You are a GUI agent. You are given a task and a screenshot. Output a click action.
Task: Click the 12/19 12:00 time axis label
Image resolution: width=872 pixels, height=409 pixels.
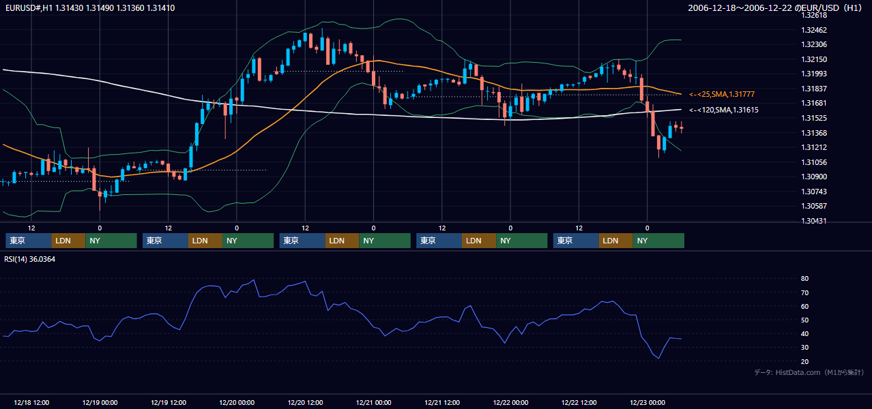(168, 402)
